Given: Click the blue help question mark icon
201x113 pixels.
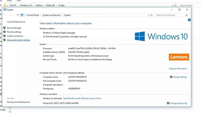Looking at the screenshot, I should click(189, 20).
